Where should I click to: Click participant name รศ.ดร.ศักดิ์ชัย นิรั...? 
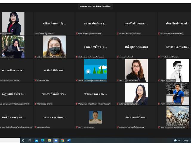[54, 94]
